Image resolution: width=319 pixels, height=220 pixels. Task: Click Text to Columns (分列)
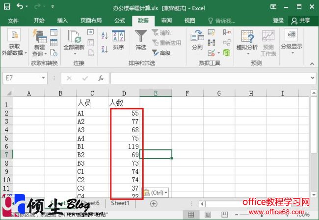coord(197,40)
